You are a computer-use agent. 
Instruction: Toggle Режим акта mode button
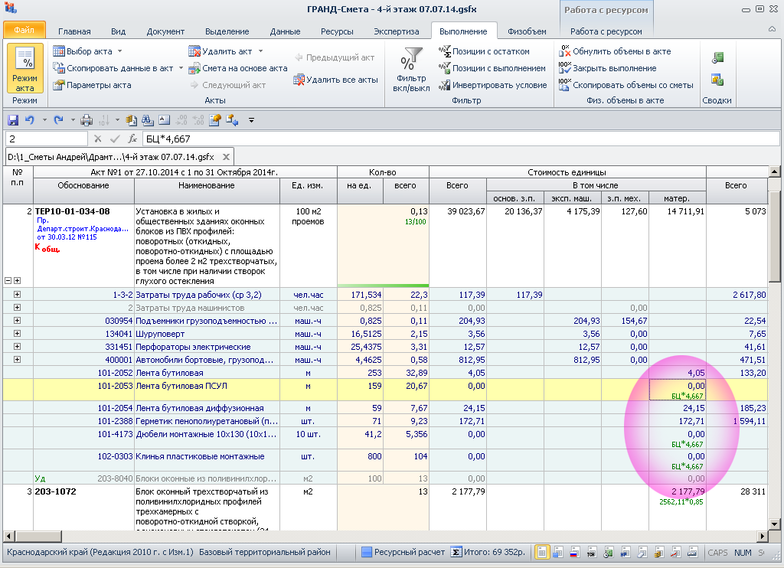click(24, 69)
